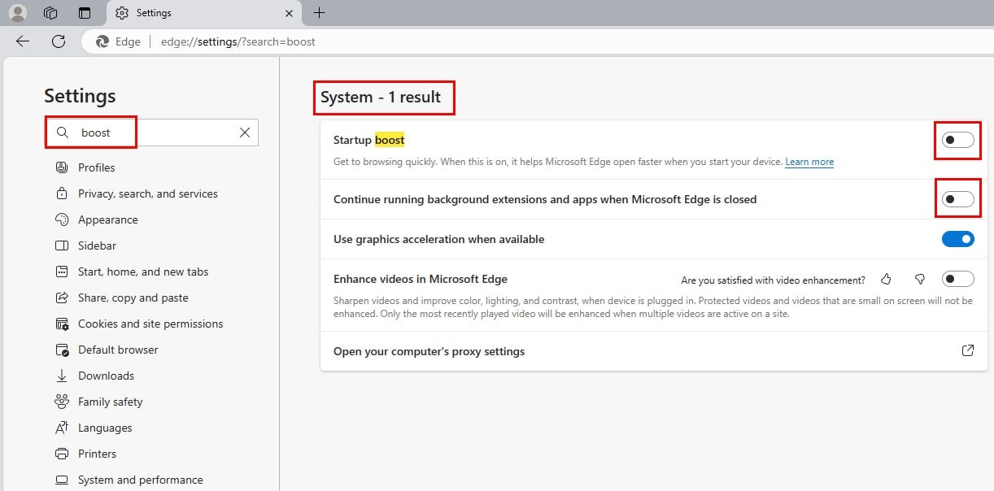Image resolution: width=994 pixels, height=491 pixels.
Task: Clear the settings search with X icon
Action: click(244, 133)
